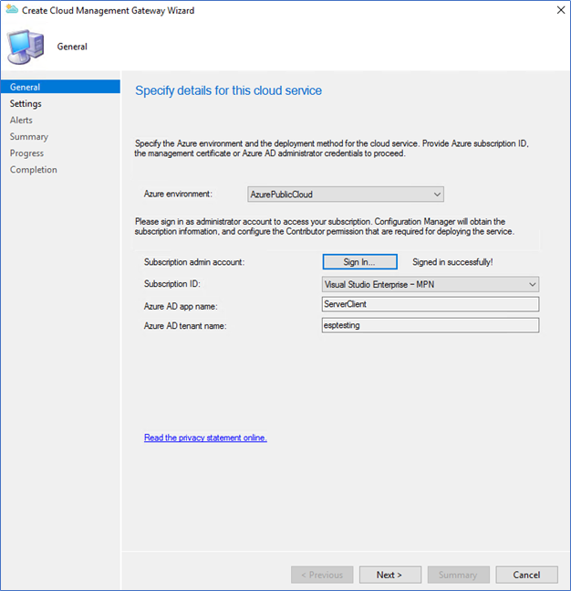Click the 'Azure AD tenant name:' label
571x591 pixels.
coord(185,326)
